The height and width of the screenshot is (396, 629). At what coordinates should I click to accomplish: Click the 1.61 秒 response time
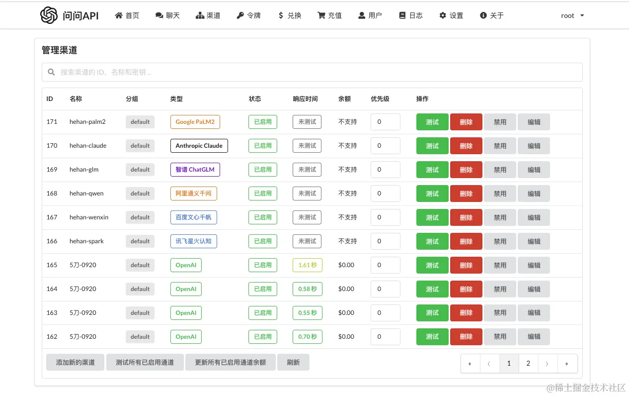click(x=308, y=265)
